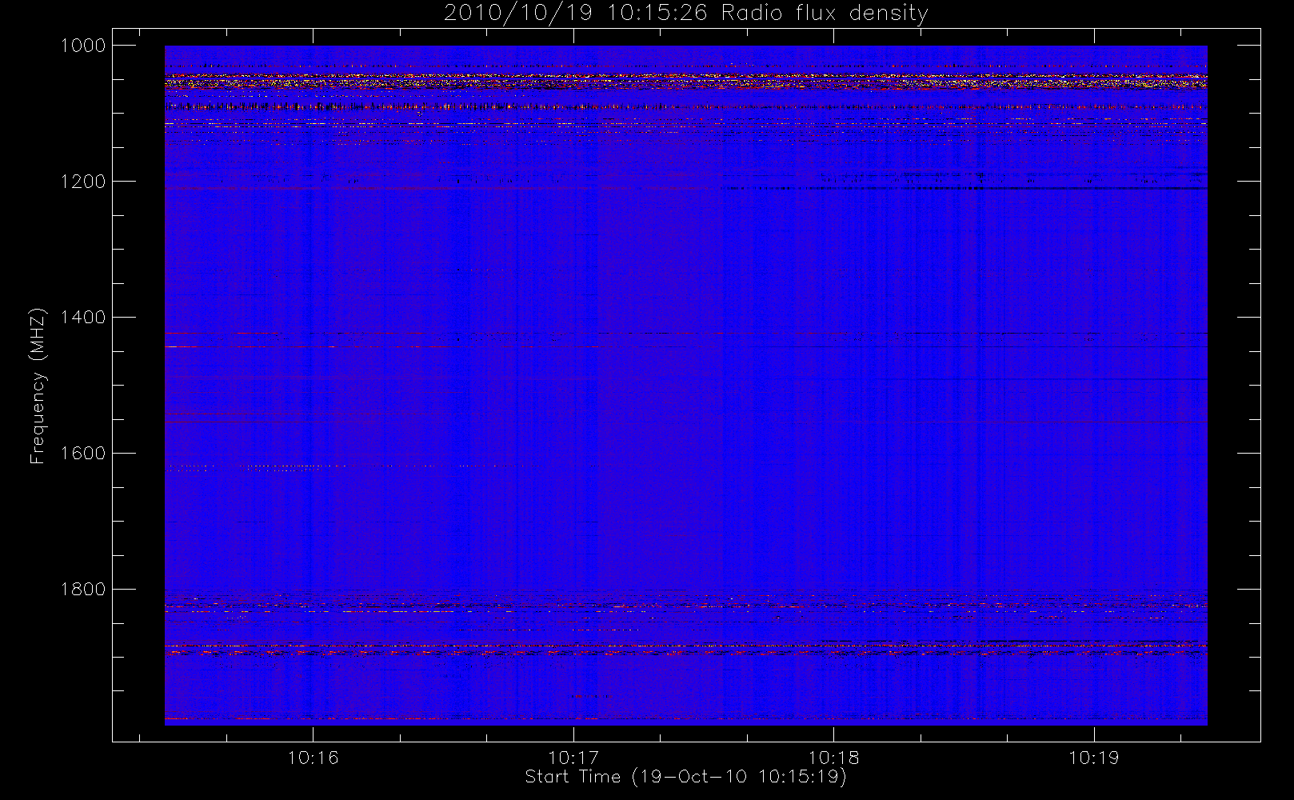Click the 1000 frequency tick label

(x=83, y=46)
